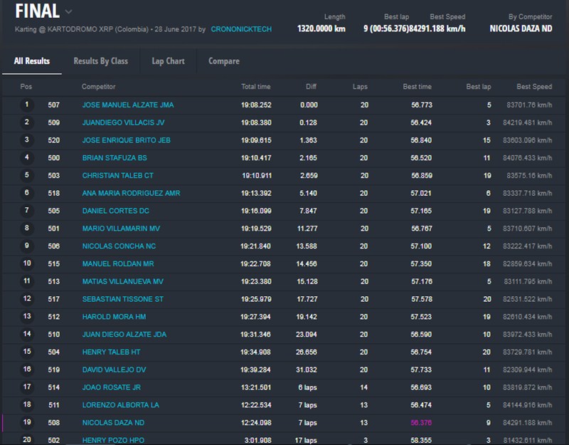569x445 pixels.
Task: Open the Lap Chart tab
Action: click(x=168, y=61)
